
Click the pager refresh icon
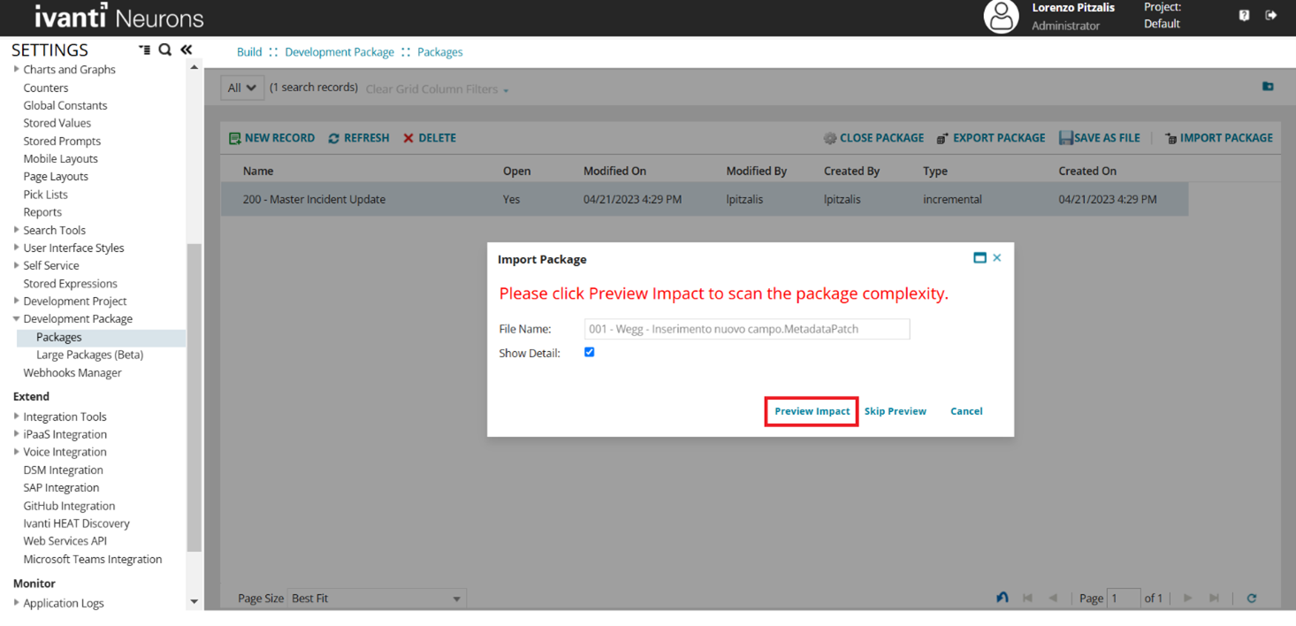tap(1252, 599)
